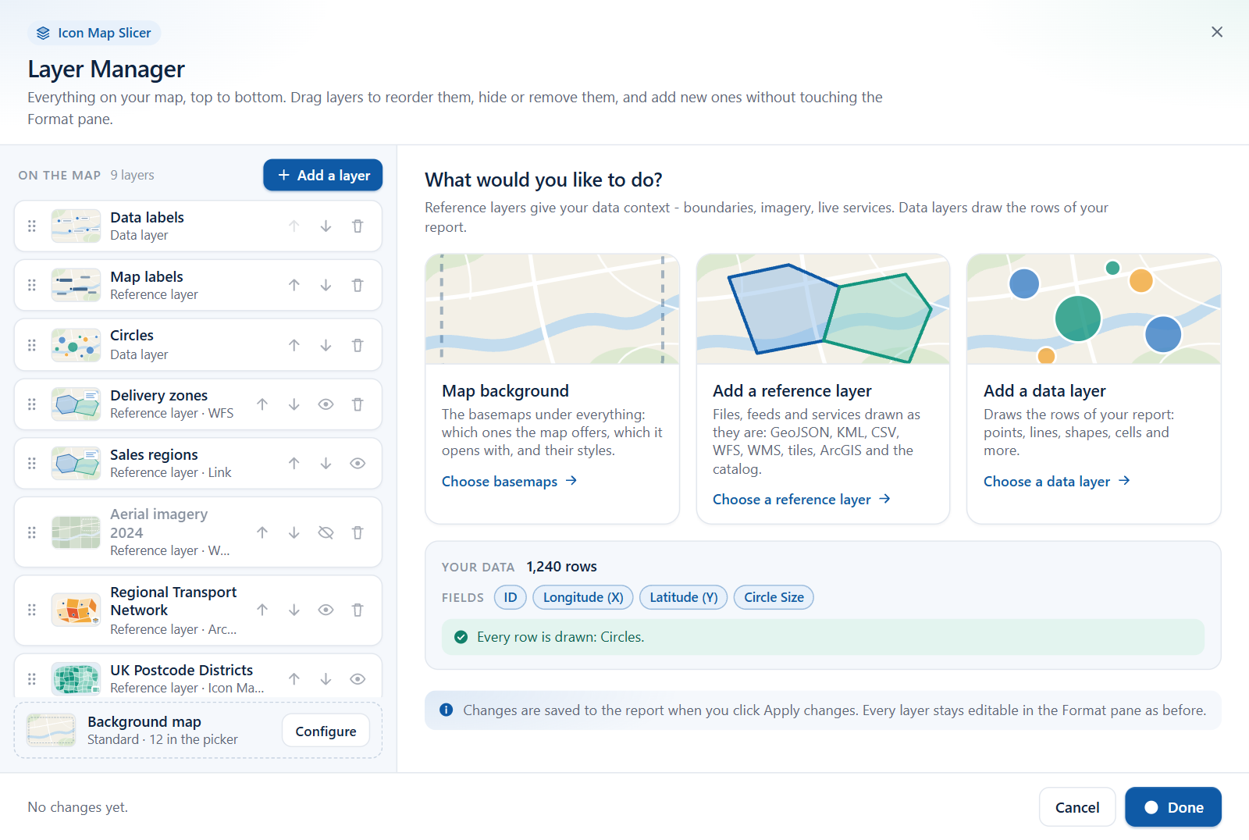Configure the Background map
The width and height of the screenshot is (1249, 840).
(x=326, y=731)
